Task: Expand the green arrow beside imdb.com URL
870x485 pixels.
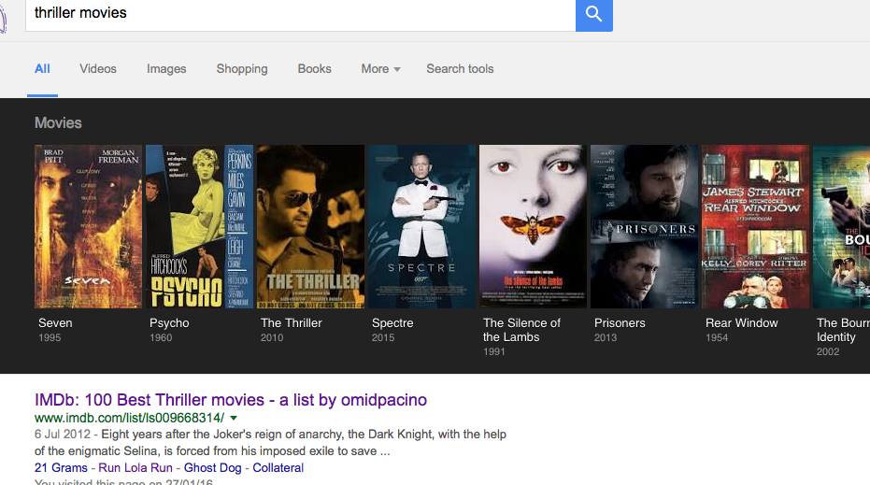Action: tap(234, 419)
